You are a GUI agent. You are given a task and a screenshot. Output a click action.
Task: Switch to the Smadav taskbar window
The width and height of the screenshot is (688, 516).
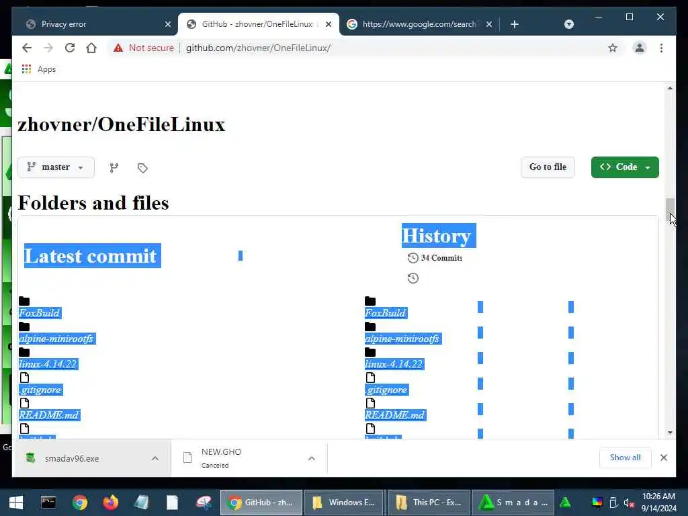point(513,503)
